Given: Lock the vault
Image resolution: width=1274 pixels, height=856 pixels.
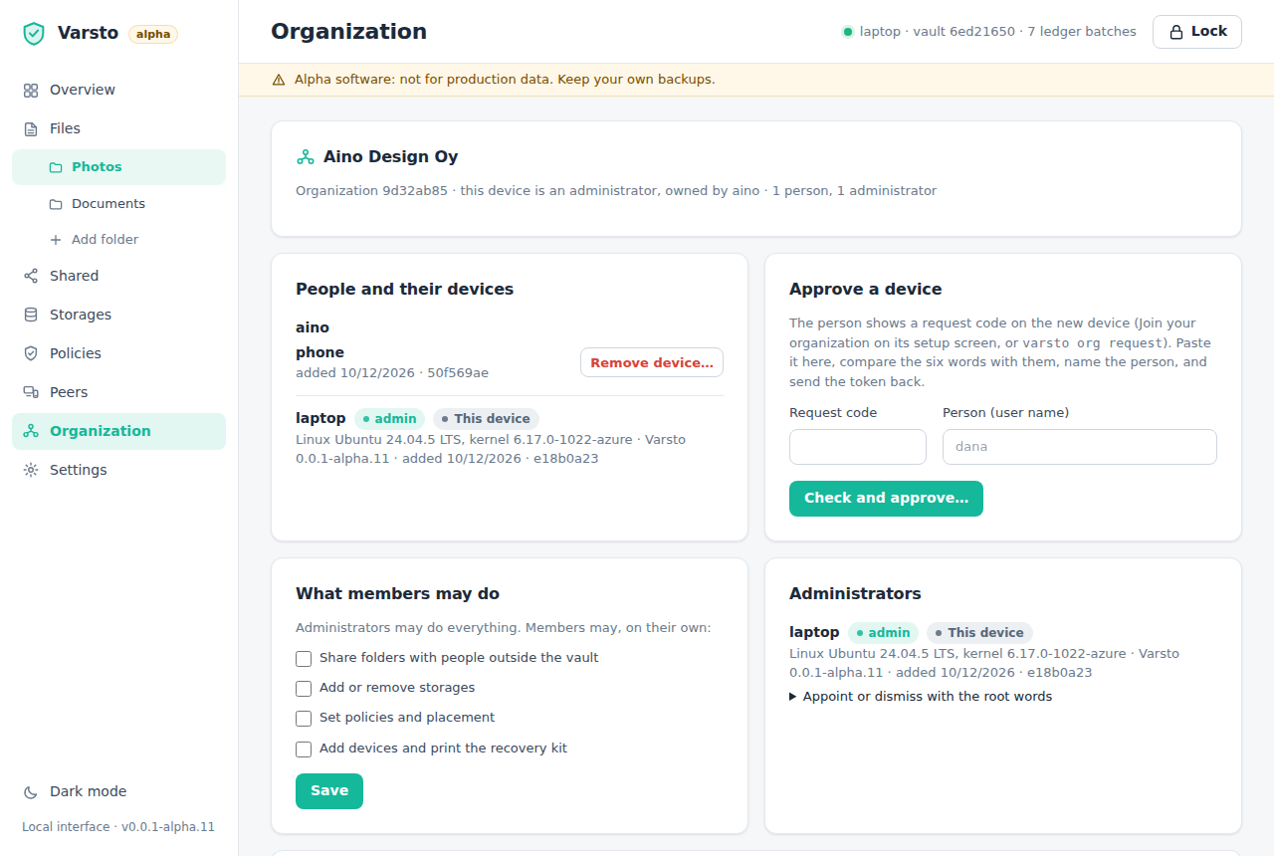Looking at the screenshot, I should point(1197,32).
